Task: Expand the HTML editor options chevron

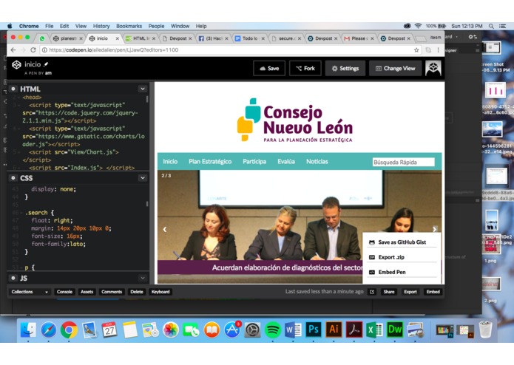Action: (x=143, y=89)
